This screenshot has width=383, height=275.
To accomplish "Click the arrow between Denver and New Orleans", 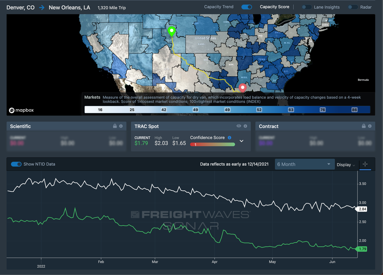I will point(42,7).
